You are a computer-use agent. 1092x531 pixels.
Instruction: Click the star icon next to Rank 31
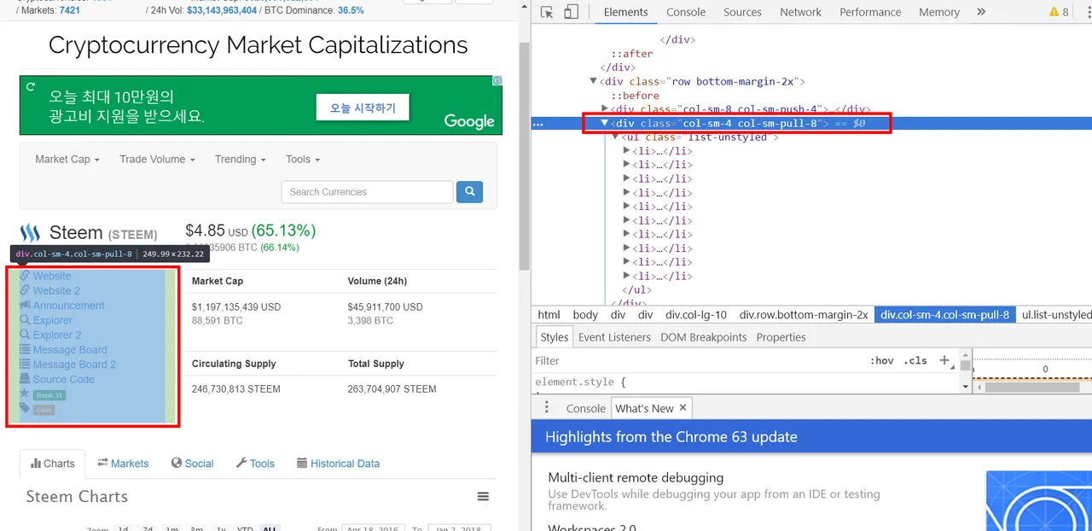(25, 394)
